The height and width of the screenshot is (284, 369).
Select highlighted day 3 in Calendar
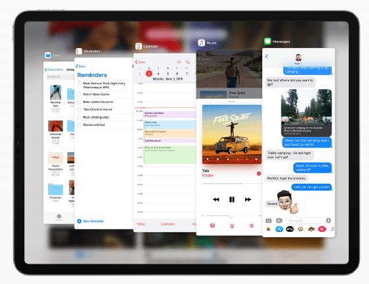click(149, 74)
